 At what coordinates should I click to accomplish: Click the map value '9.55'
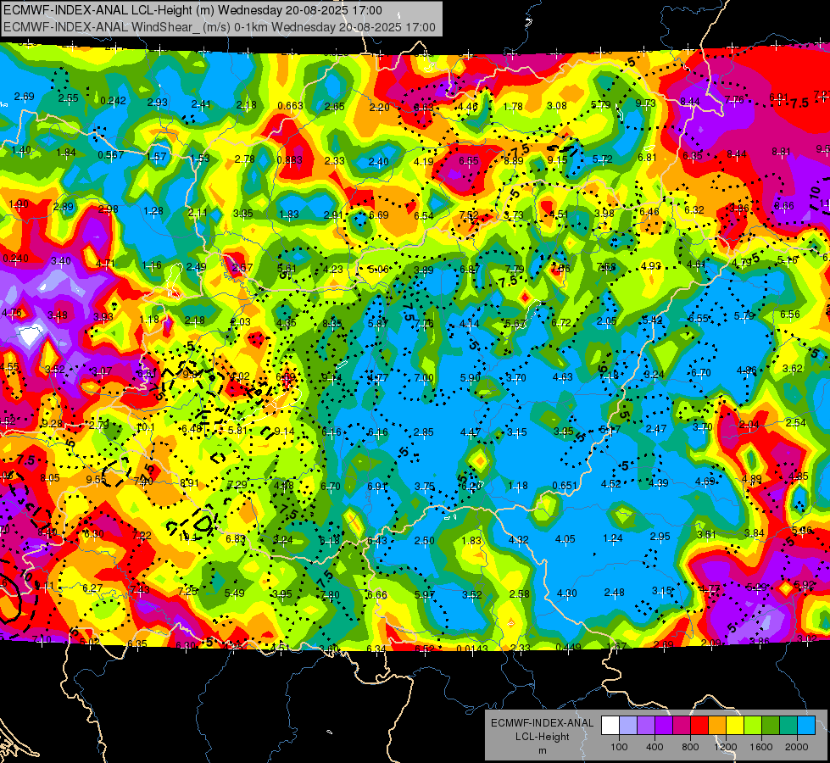click(x=97, y=479)
